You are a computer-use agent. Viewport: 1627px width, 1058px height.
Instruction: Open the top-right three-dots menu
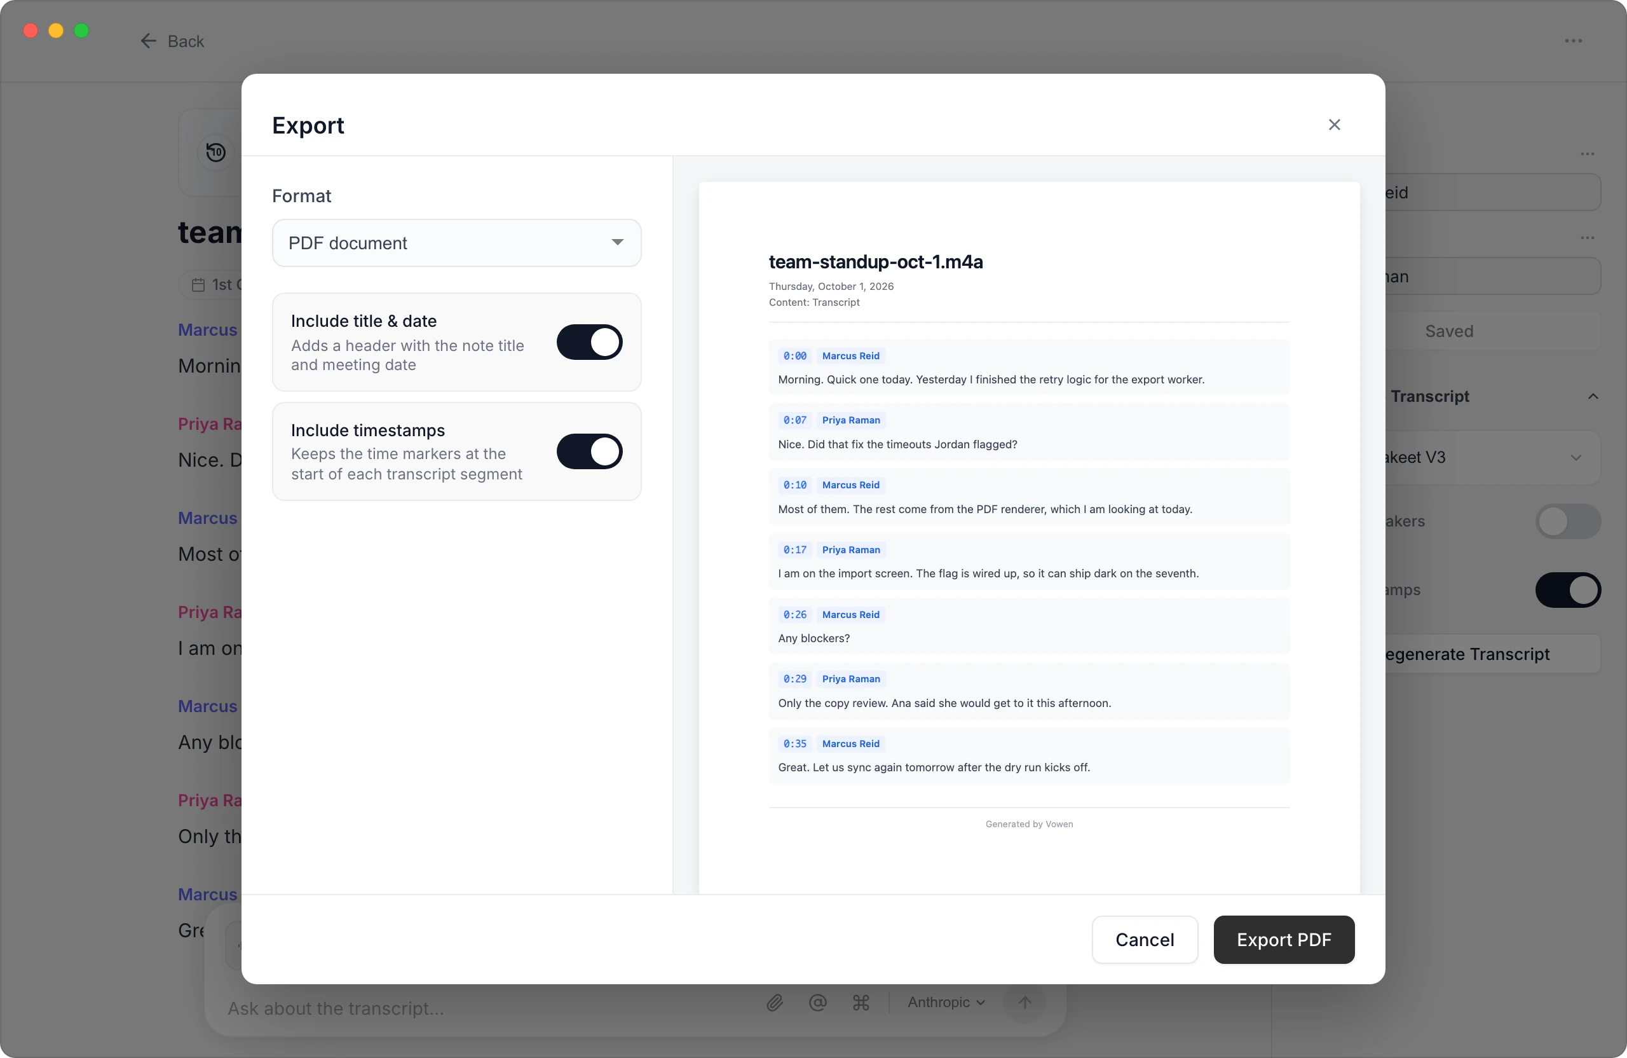pyautogui.click(x=1573, y=41)
